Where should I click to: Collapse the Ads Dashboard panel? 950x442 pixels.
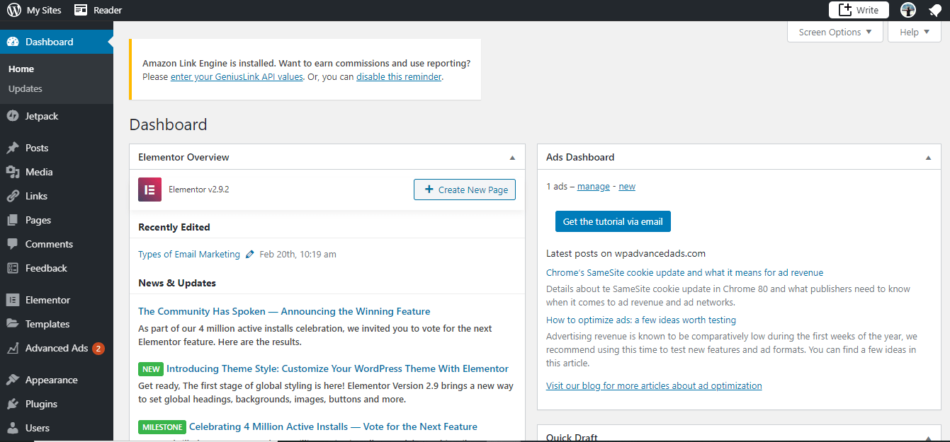click(929, 158)
